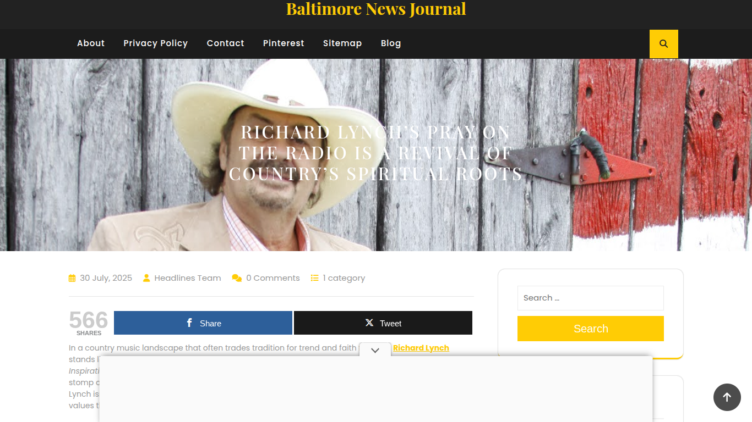The height and width of the screenshot is (422, 752).
Task: Open the Contact page
Action: point(225,43)
